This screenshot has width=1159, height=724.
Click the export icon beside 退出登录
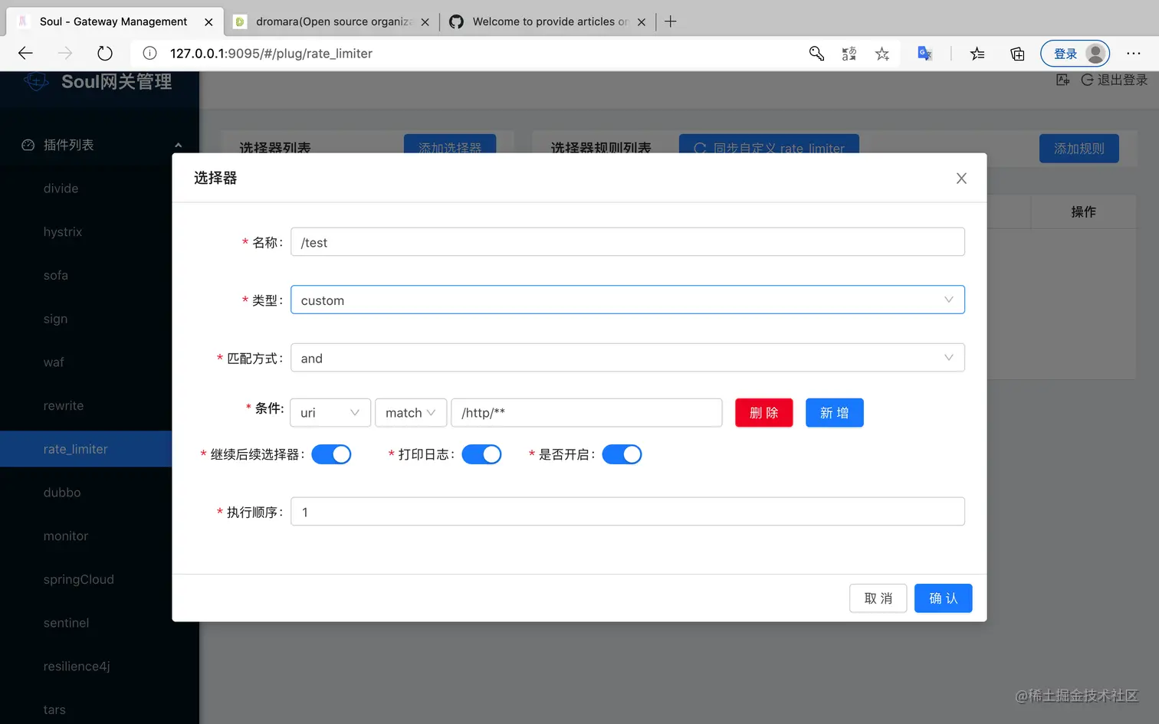1062,80
